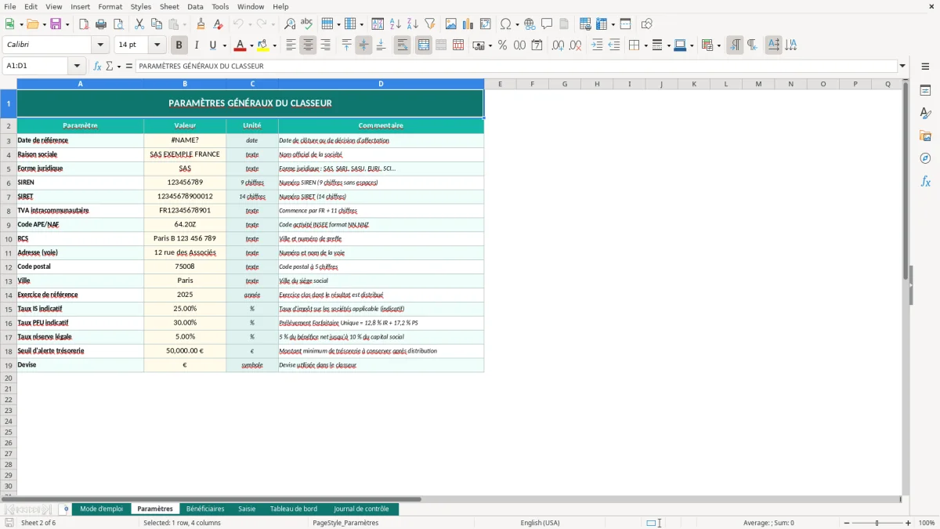The width and height of the screenshot is (940, 529).
Task: Click the Format as Percent icon
Action: (x=503, y=45)
